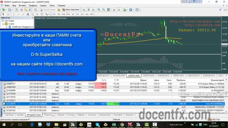228x128 pixels.
Task: Expand the InstaForex-Singapore account node
Action: tap(6, 27)
